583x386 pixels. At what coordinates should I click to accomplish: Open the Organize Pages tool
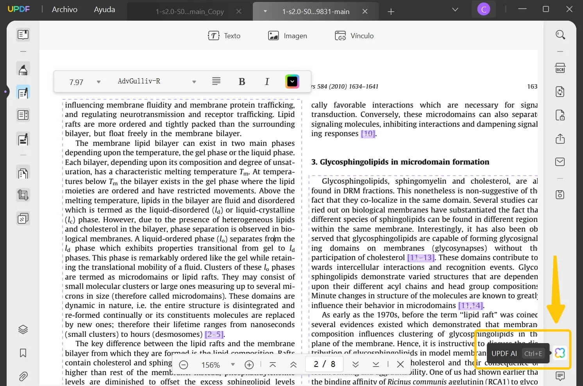(x=23, y=115)
